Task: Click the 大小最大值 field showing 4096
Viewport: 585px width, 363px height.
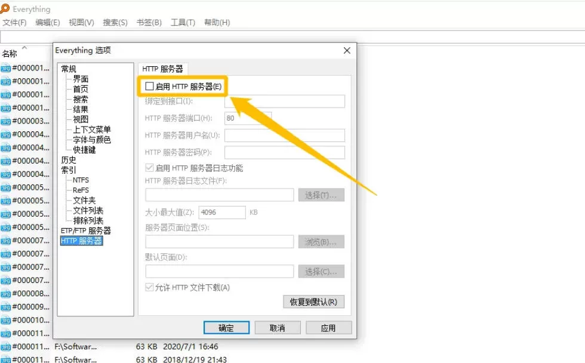Action: tap(222, 213)
